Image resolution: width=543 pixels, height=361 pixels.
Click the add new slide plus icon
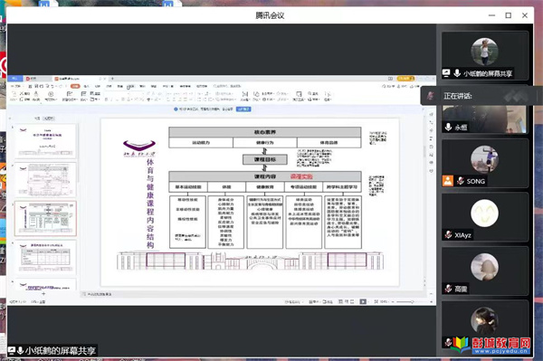[43, 293]
